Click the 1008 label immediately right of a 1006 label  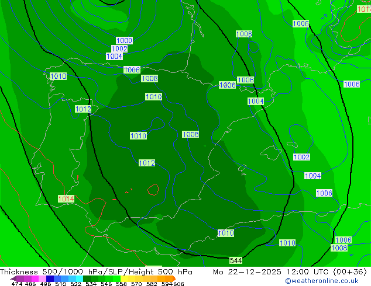click(x=246, y=80)
